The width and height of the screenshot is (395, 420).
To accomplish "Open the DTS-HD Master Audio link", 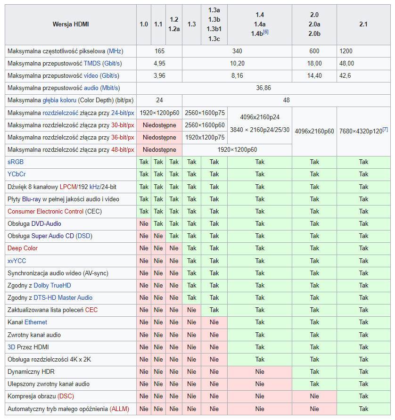I will coord(63,298).
